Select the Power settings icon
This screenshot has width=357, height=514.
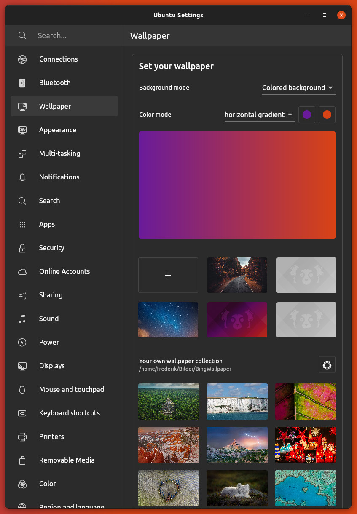(22, 342)
